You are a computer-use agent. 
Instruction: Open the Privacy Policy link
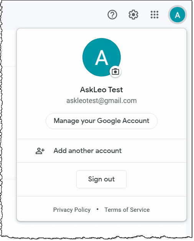coord(72,210)
